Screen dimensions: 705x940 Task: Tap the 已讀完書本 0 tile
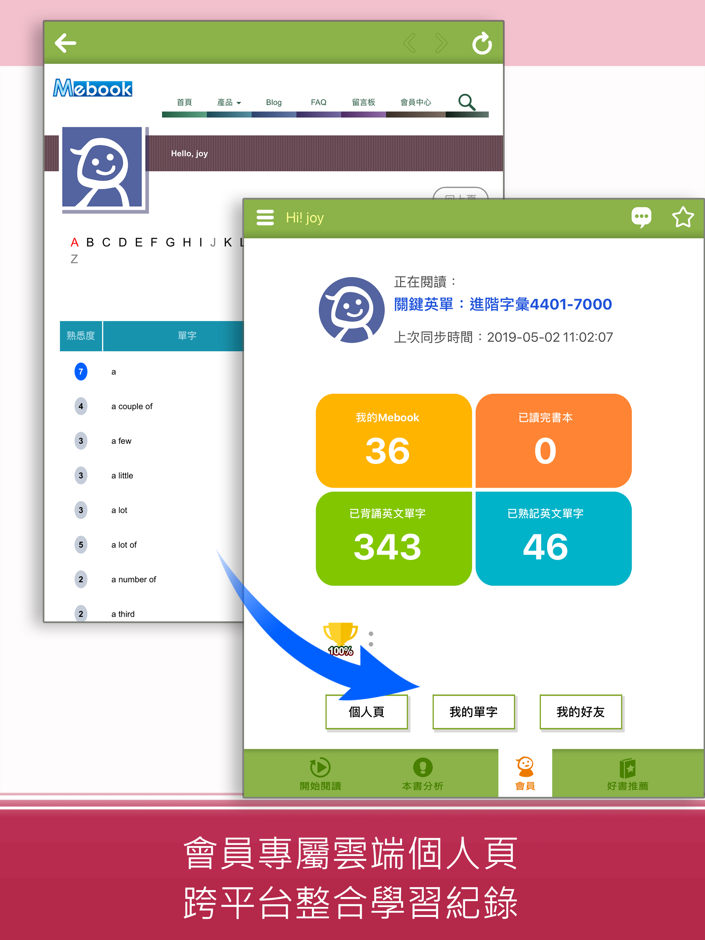coord(554,441)
